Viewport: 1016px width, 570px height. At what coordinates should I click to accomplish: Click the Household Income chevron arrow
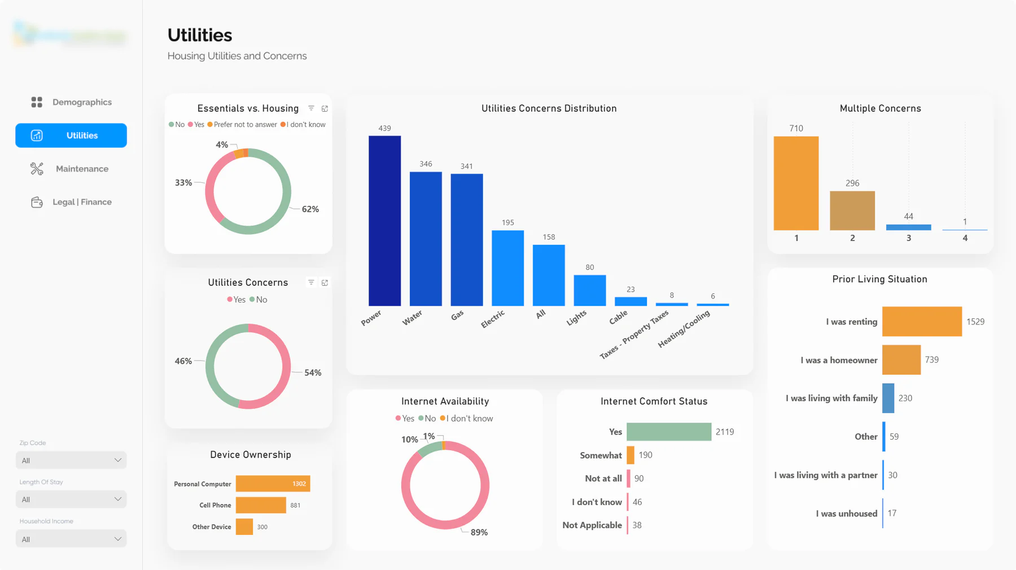pyautogui.click(x=117, y=539)
